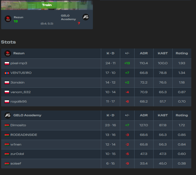Click the flag icon next to pixel-mp3

7,63
